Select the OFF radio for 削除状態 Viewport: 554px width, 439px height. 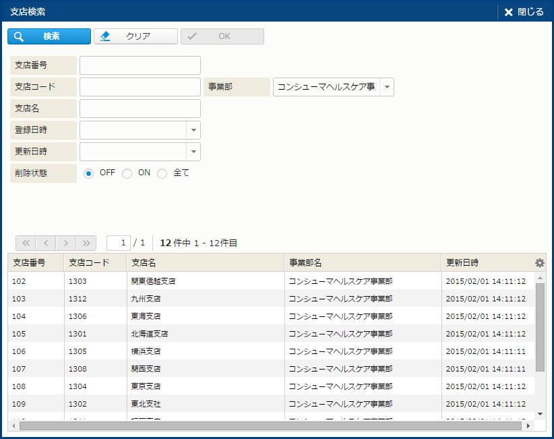click(x=89, y=173)
